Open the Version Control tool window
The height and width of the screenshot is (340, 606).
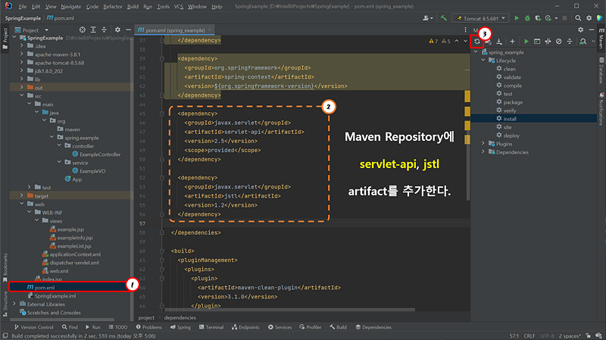tap(33, 327)
